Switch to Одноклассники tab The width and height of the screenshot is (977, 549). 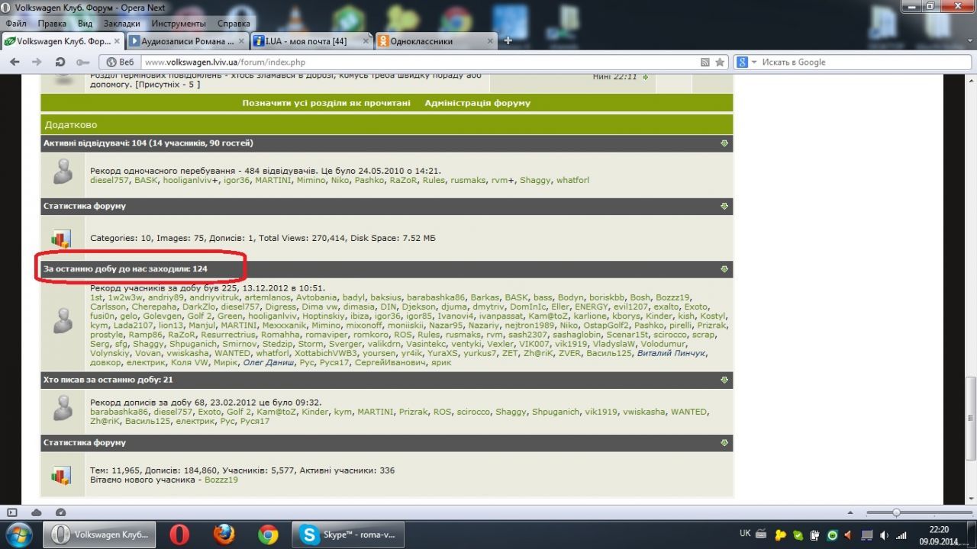[436, 41]
